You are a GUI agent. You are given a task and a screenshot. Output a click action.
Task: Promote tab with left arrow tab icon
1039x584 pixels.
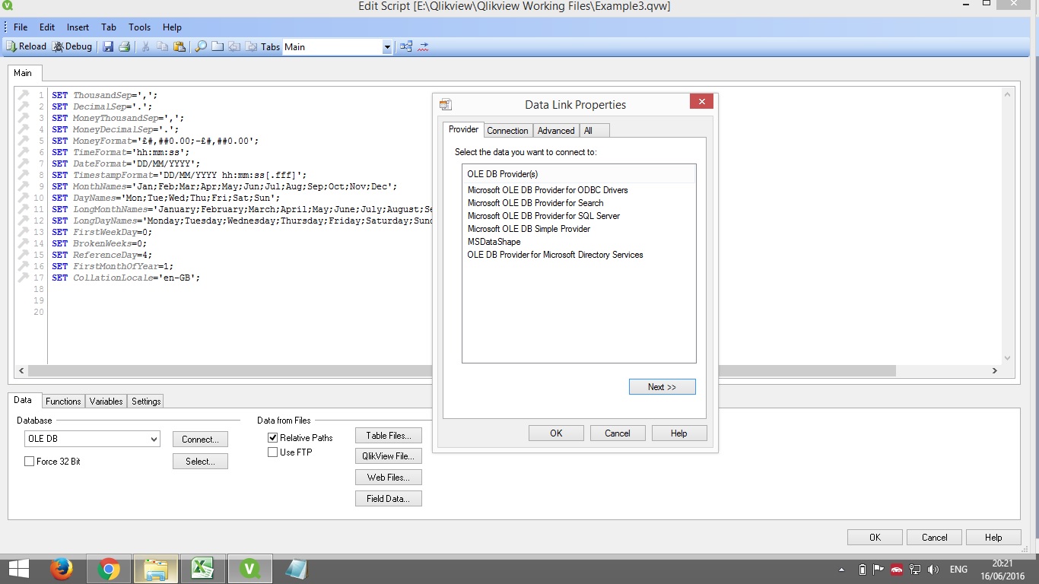[x=234, y=46]
